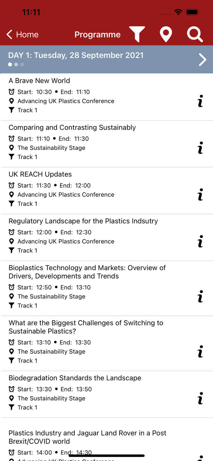213x461 pixels.
Task: Go to next day with right chevron
Action: 203,60
